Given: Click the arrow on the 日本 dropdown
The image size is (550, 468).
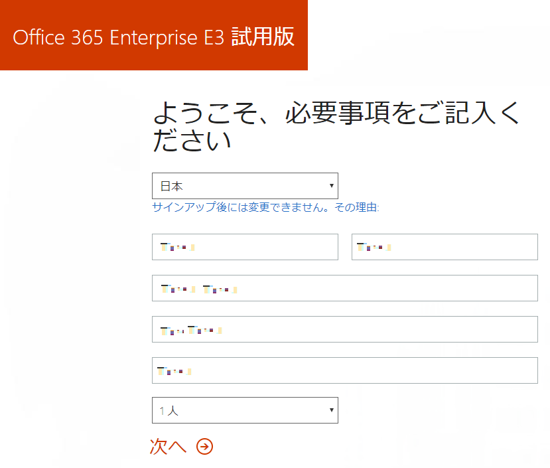Looking at the screenshot, I should point(331,186).
